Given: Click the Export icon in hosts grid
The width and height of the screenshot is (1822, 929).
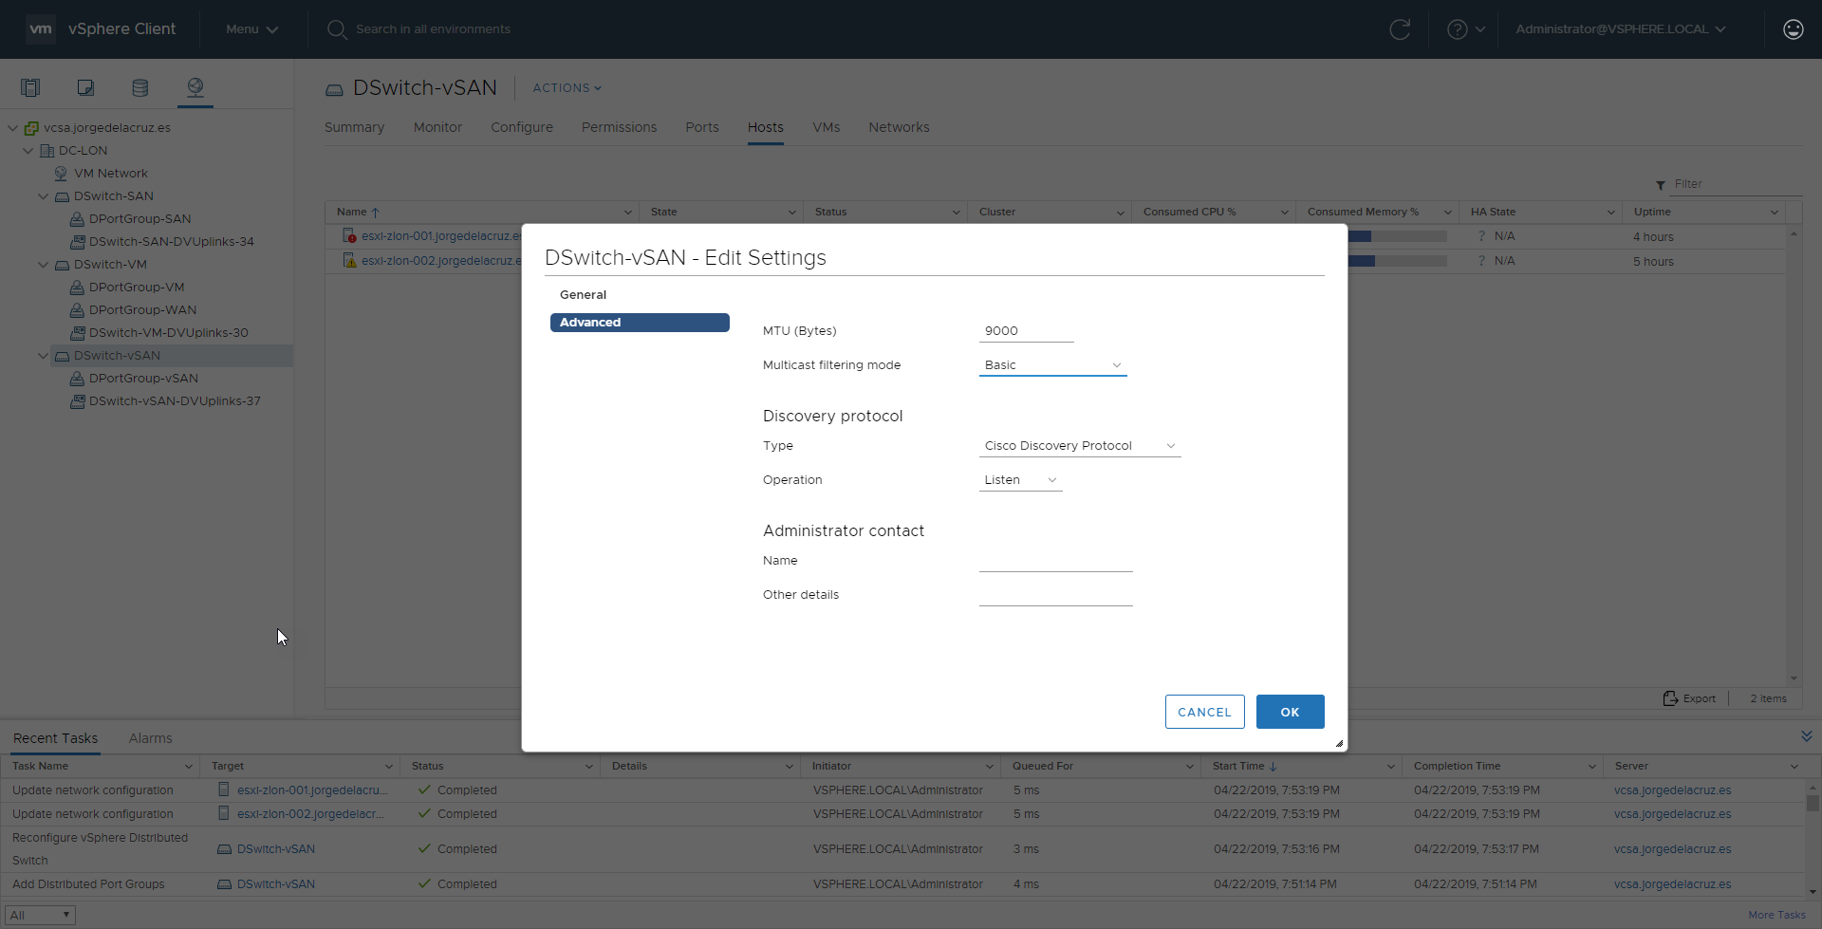Looking at the screenshot, I should coord(1670,698).
